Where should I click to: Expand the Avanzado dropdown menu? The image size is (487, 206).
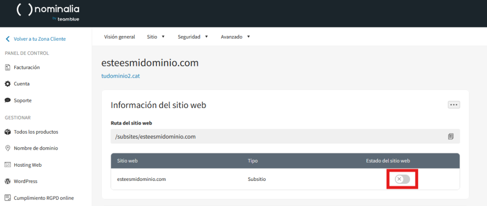[235, 37]
